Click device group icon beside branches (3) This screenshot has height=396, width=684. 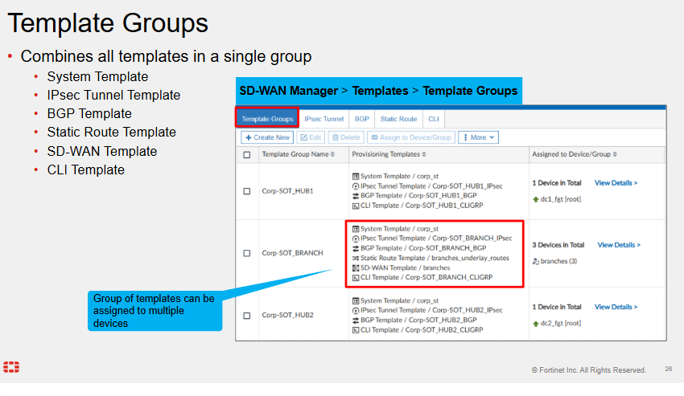coord(536,261)
